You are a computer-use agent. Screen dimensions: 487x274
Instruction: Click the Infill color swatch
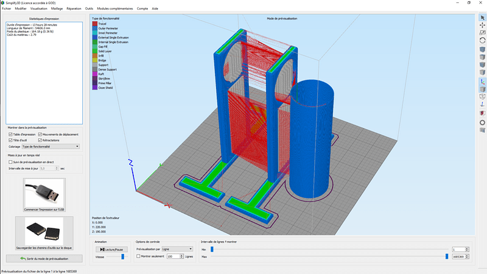[95, 55]
